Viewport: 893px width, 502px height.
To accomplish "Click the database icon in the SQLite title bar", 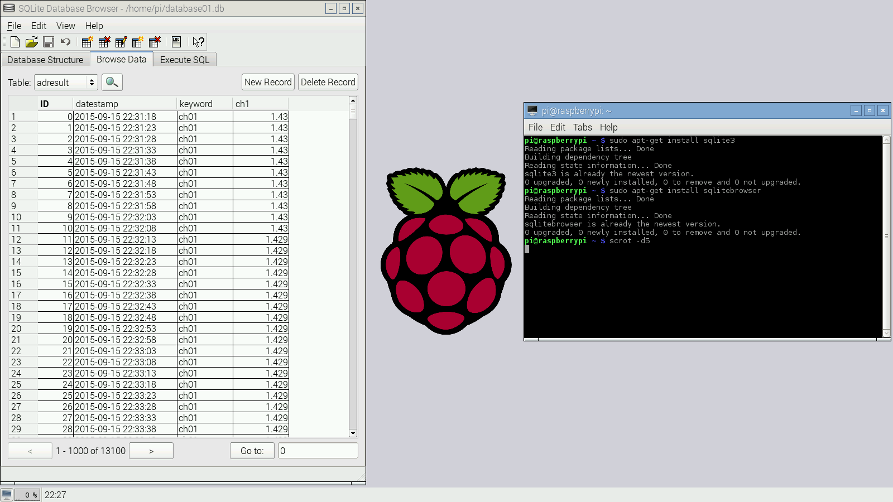I will pyautogui.click(x=9, y=8).
